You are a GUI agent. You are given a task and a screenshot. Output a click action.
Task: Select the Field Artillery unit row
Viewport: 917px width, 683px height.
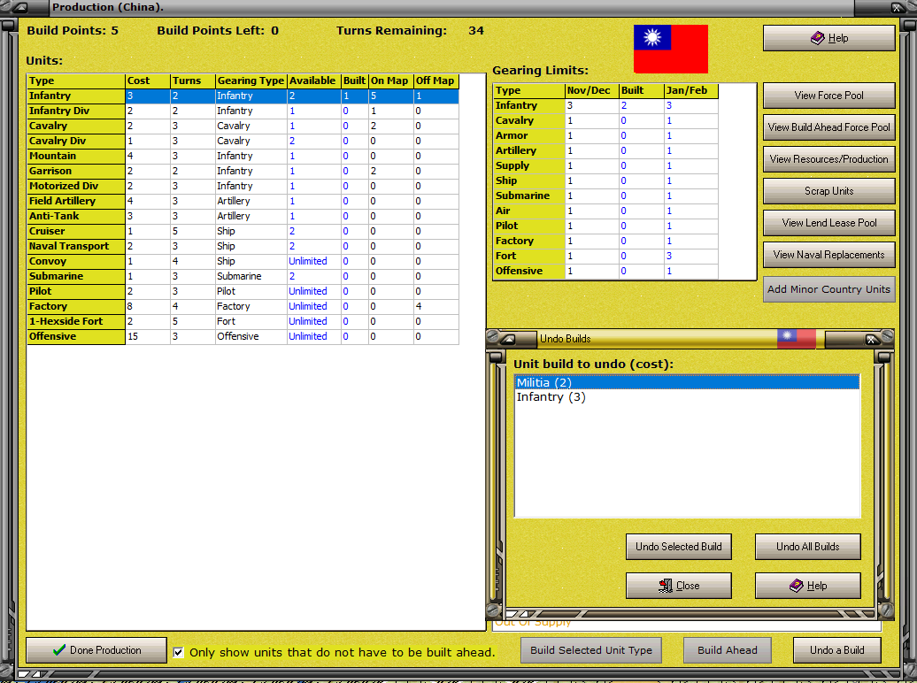click(x=243, y=201)
